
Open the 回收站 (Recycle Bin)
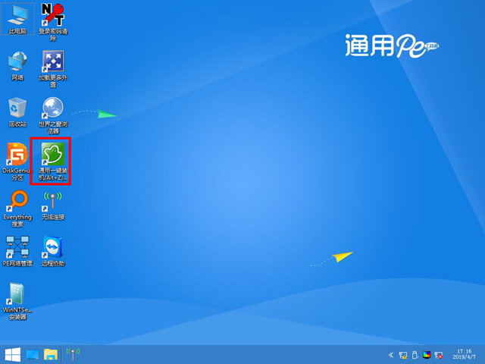17,108
